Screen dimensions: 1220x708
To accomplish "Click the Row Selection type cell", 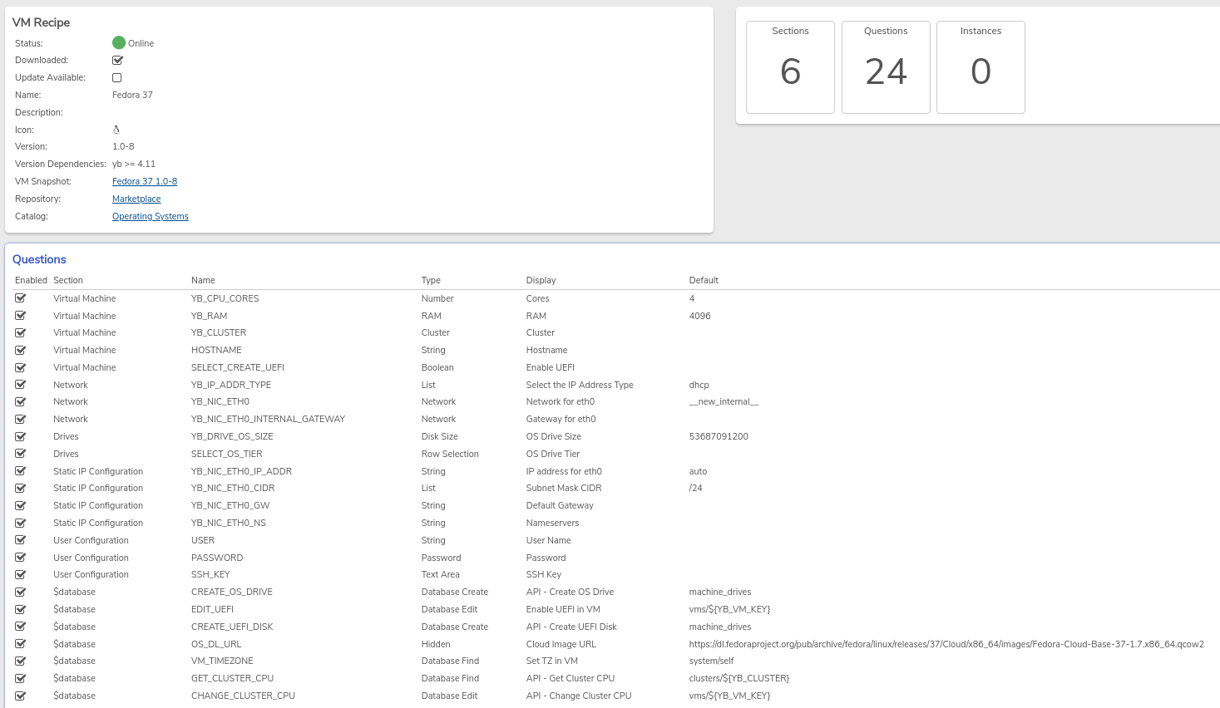I will coord(450,454).
